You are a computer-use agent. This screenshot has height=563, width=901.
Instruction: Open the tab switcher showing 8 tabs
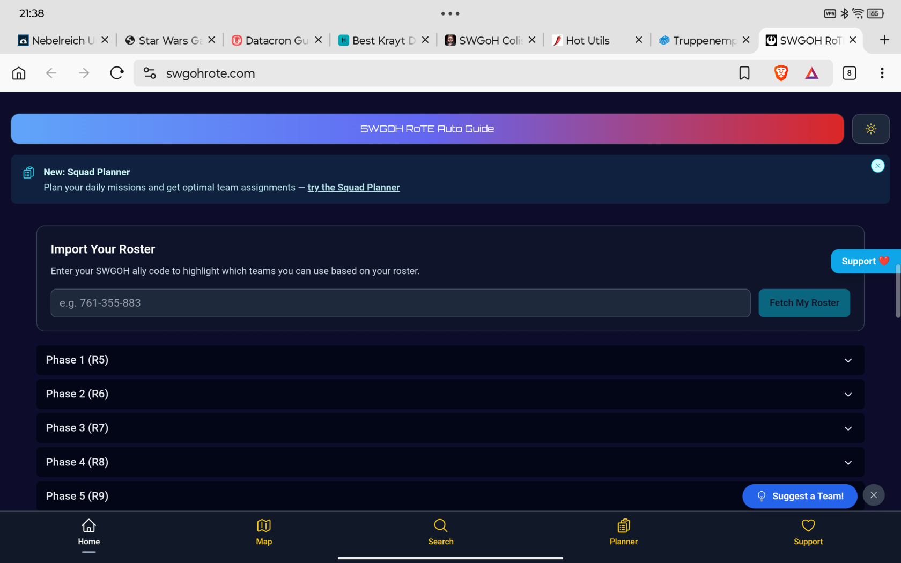point(849,73)
